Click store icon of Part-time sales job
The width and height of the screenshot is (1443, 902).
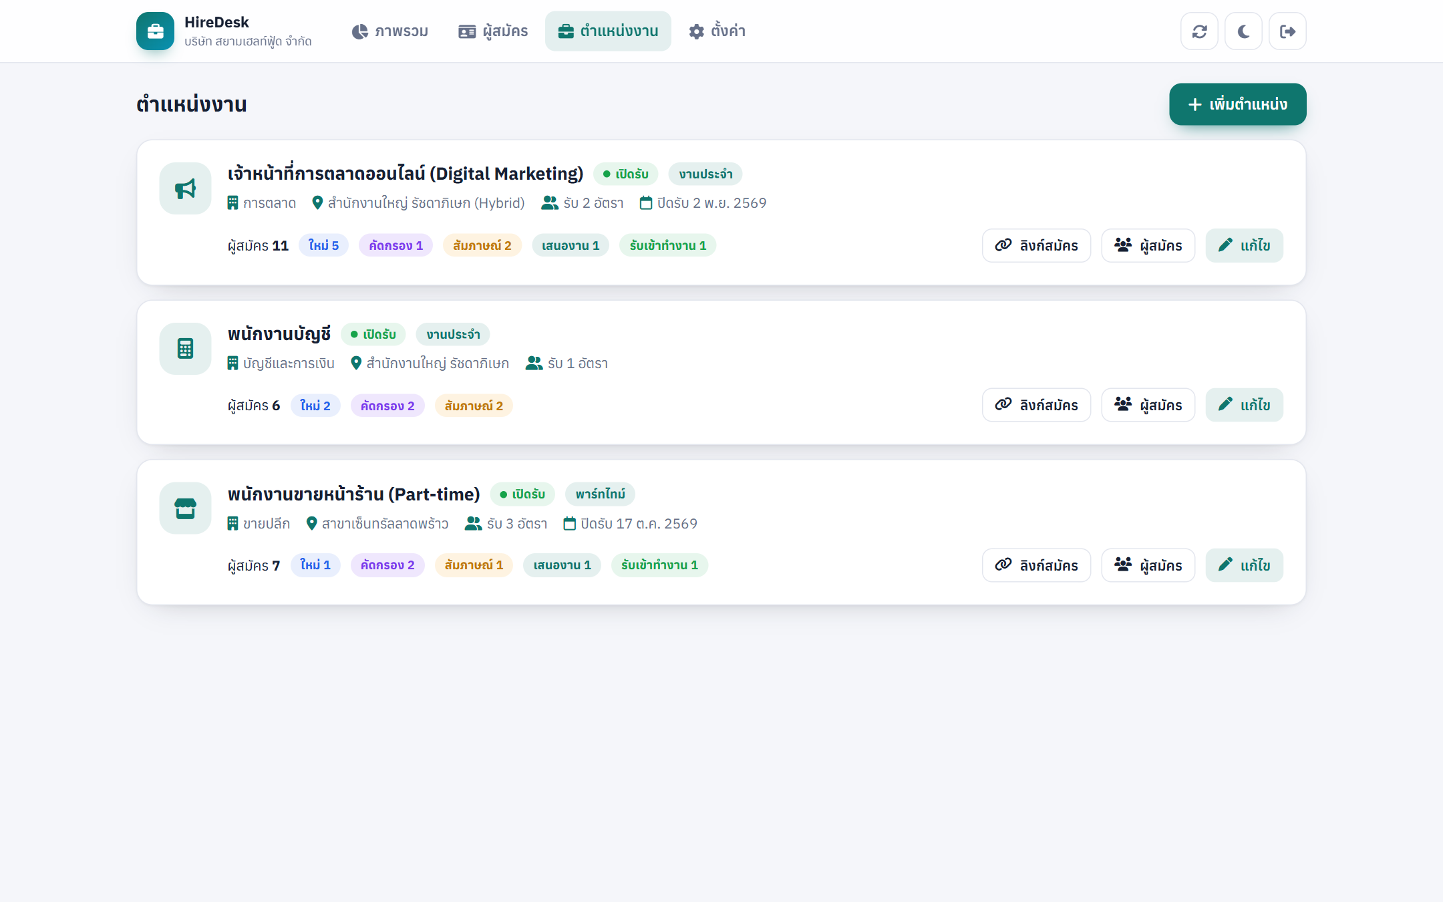click(x=185, y=508)
